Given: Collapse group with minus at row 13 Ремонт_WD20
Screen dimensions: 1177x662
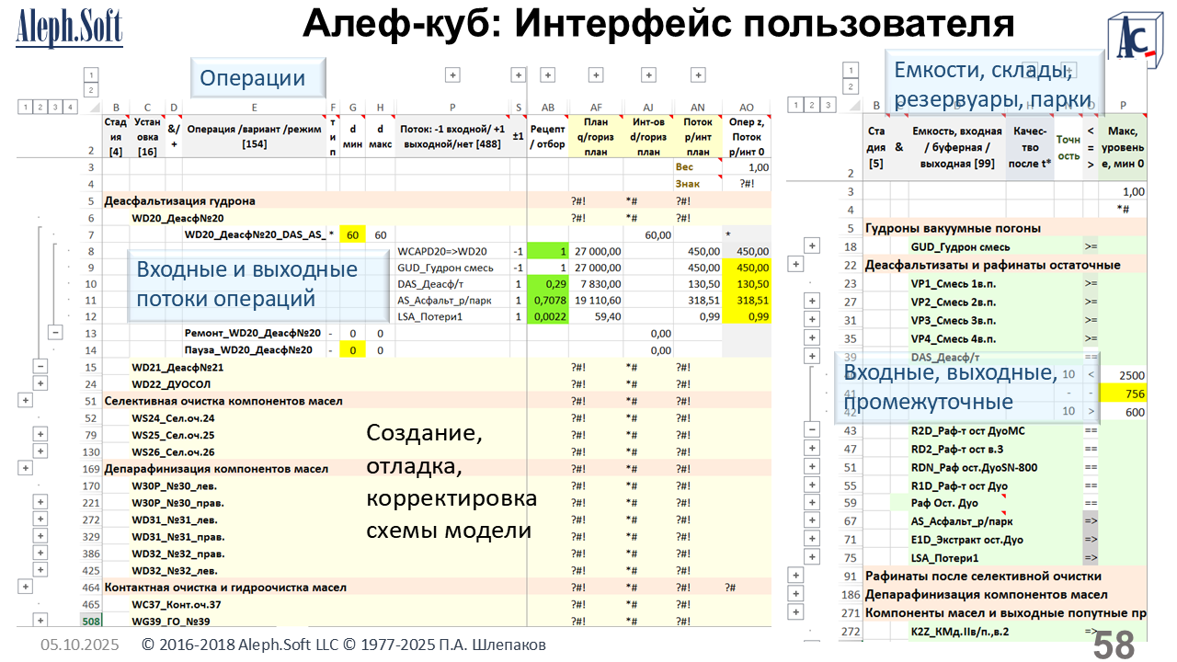Looking at the screenshot, I should pos(57,332).
